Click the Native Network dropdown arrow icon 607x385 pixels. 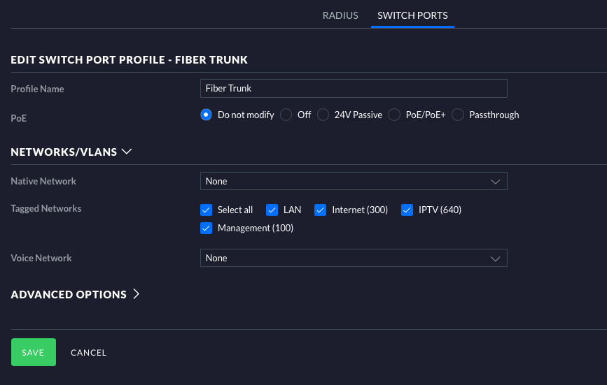pyautogui.click(x=496, y=181)
